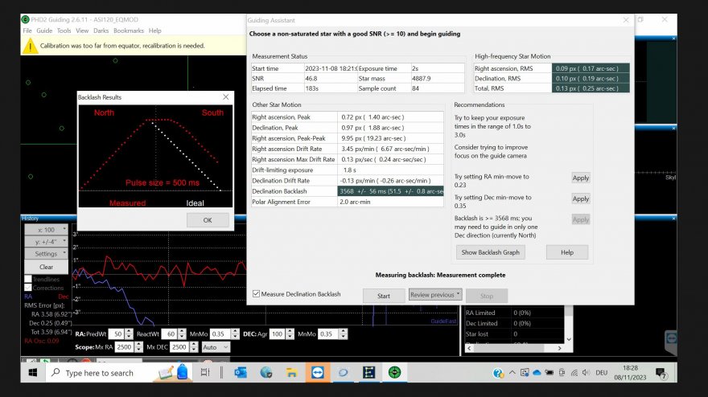Open the Tools menu
Screen dimensions: 708x397
[64, 31]
